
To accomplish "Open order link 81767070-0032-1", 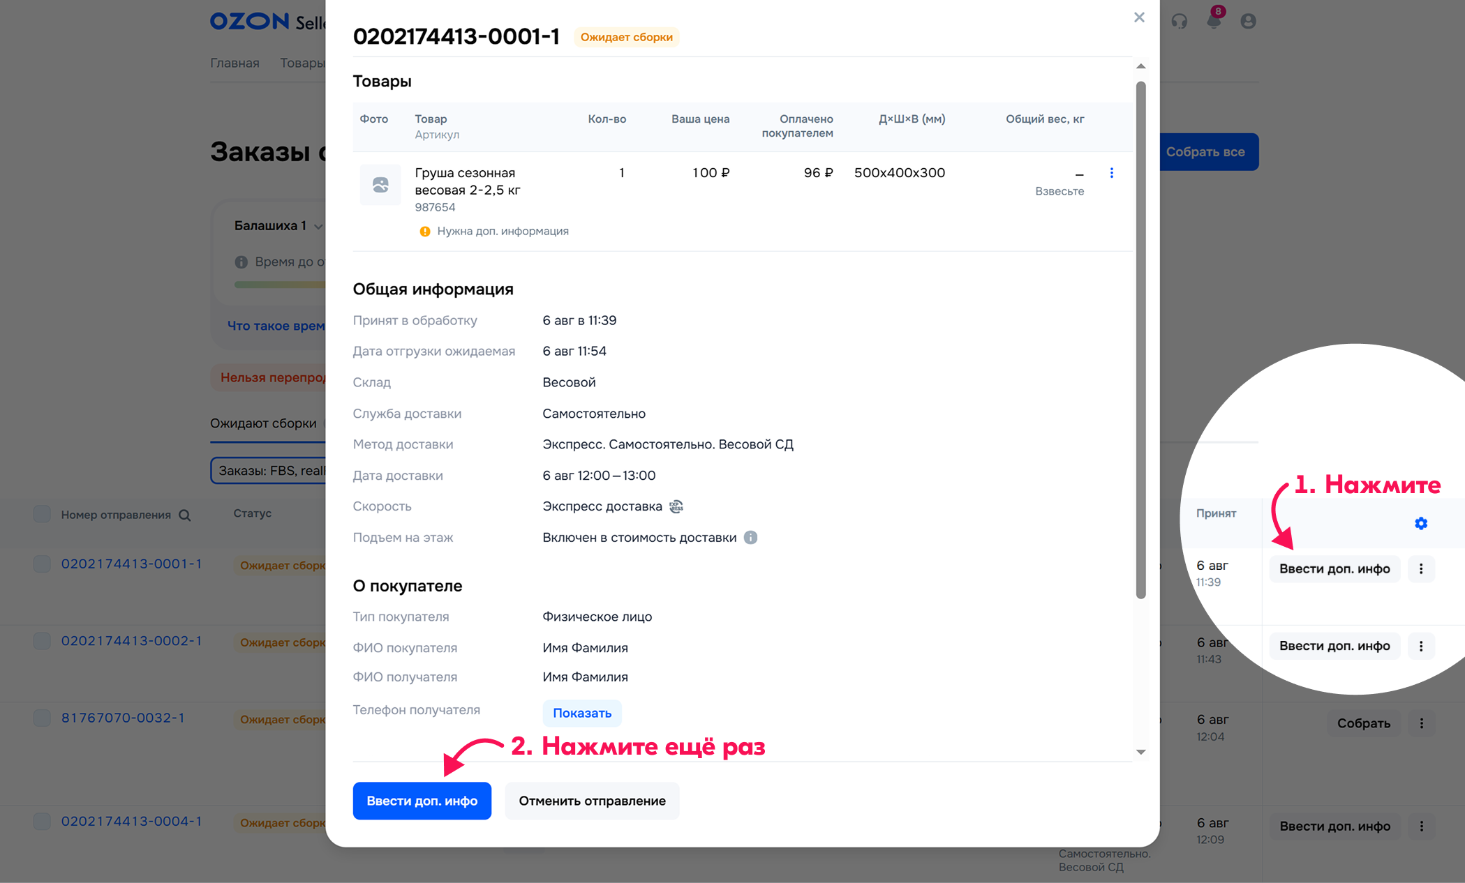I will tap(123, 718).
